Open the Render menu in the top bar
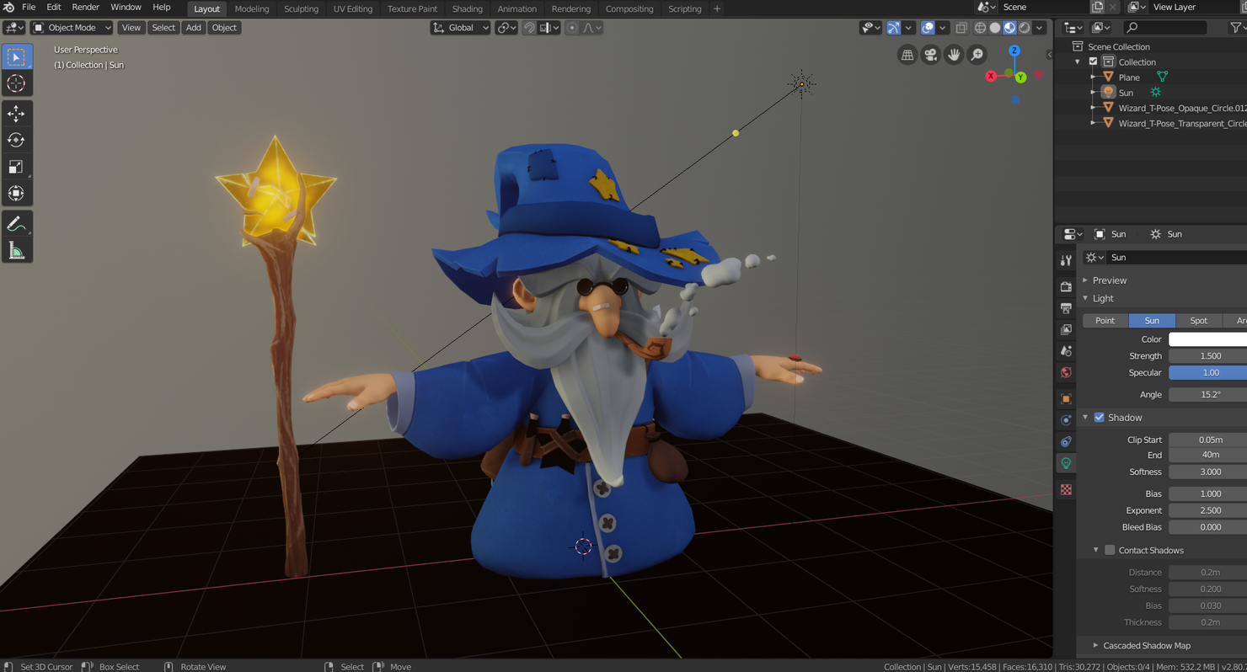 point(85,7)
